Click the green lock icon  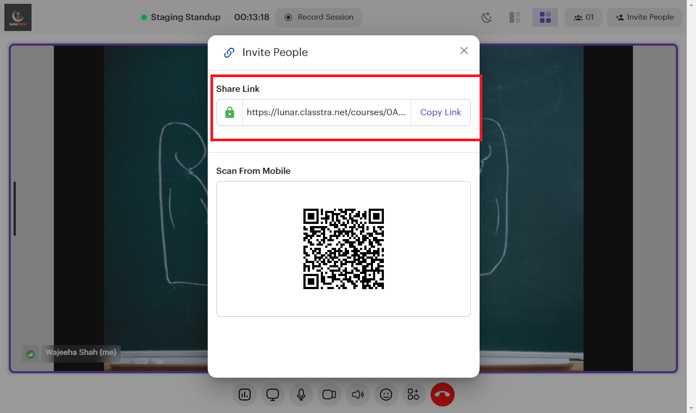[229, 112]
